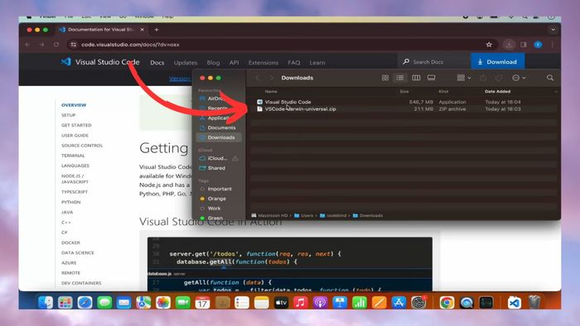This screenshot has width=580, height=326.
Task: Reload the page in Chrome
Action: [56, 45]
